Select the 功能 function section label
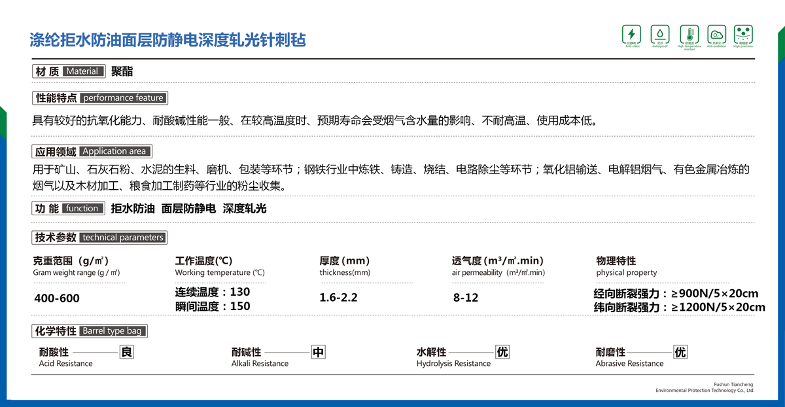 (69, 209)
